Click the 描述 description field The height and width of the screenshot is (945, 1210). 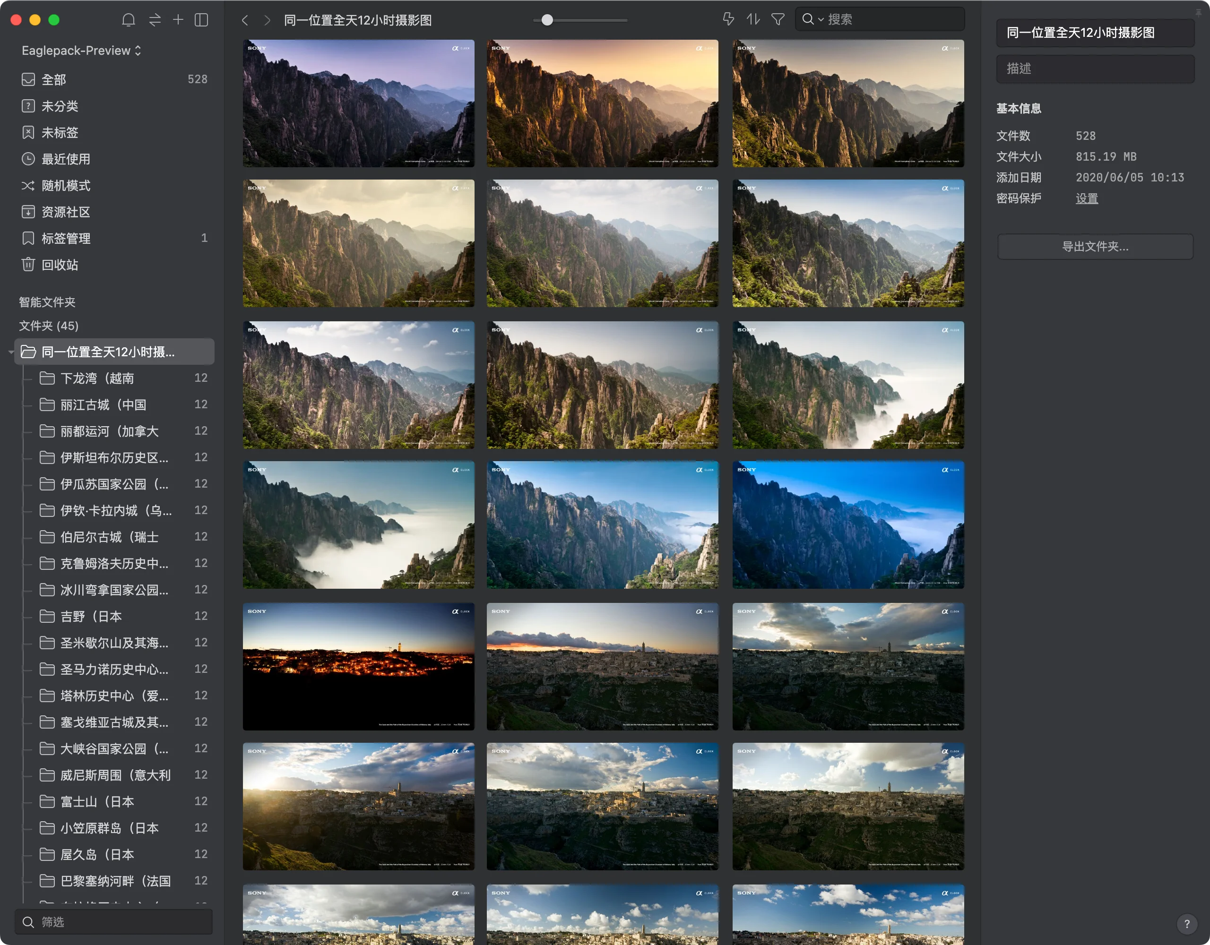[1095, 69]
